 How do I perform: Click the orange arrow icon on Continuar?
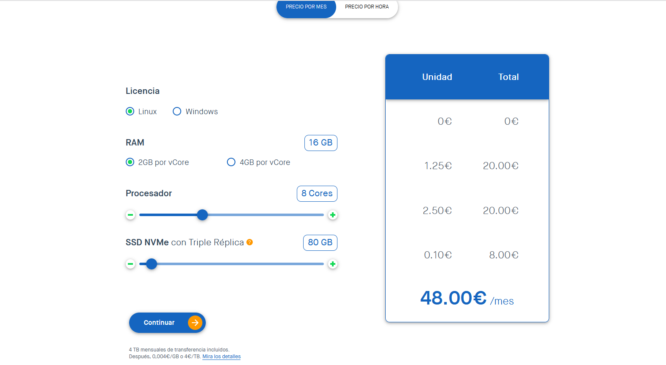(195, 323)
